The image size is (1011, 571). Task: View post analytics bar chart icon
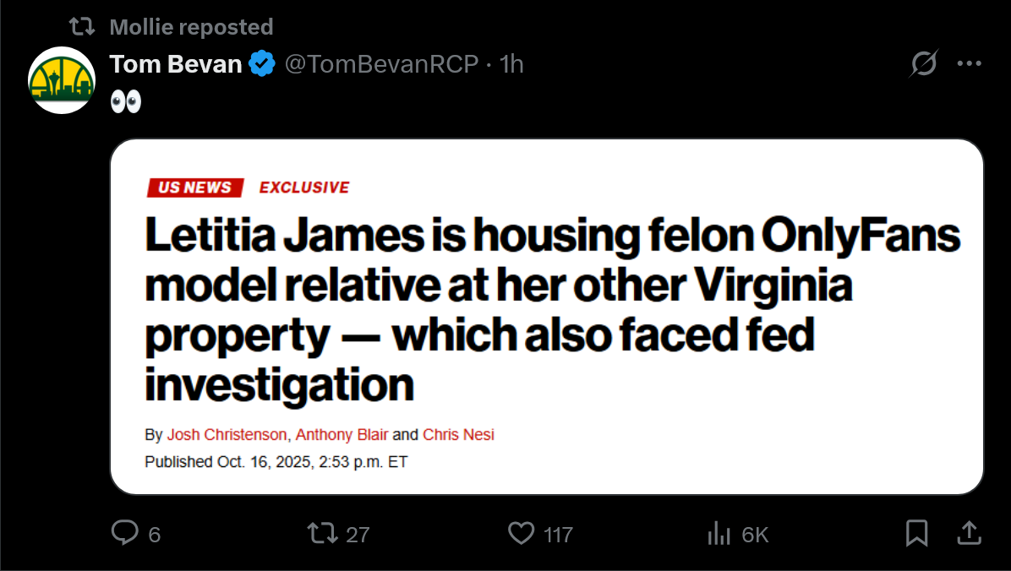click(719, 534)
